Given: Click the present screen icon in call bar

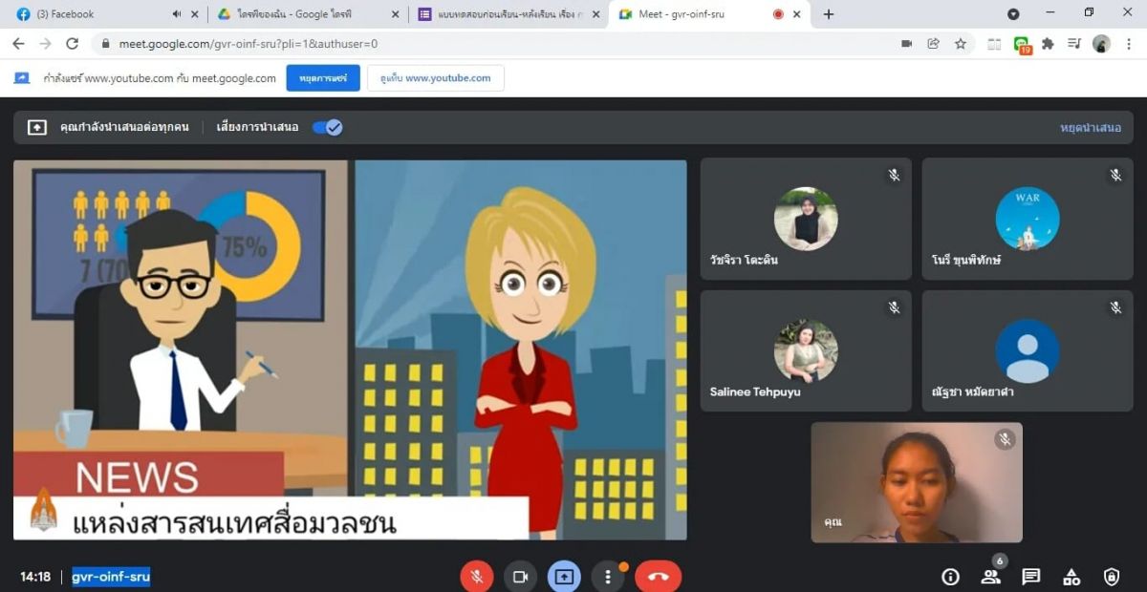Looking at the screenshot, I should pyautogui.click(x=564, y=577).
